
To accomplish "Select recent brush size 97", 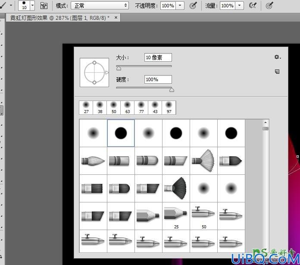I will tap(169, 108).
